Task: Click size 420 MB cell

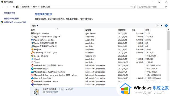Action: [140, 62]
